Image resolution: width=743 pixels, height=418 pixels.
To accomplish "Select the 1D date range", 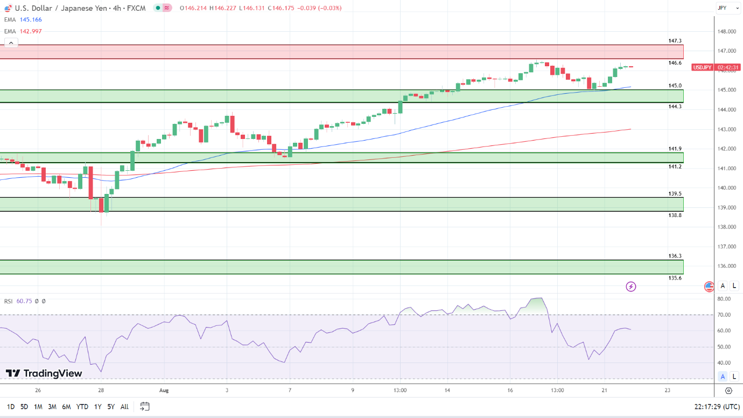I will pyautogui.click(x=11, y=407).
